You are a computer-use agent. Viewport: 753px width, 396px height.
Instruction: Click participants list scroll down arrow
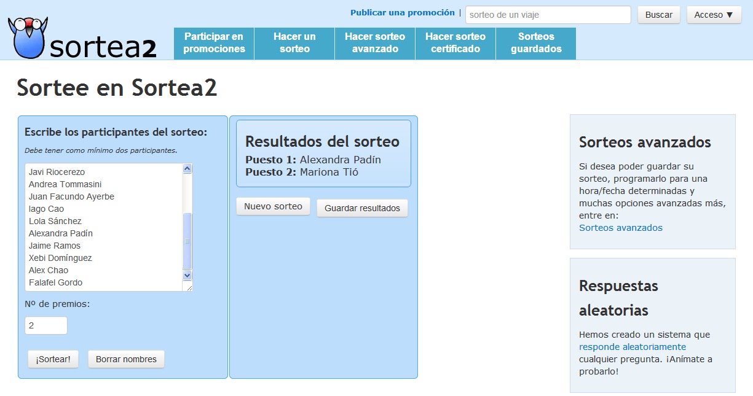187,275
